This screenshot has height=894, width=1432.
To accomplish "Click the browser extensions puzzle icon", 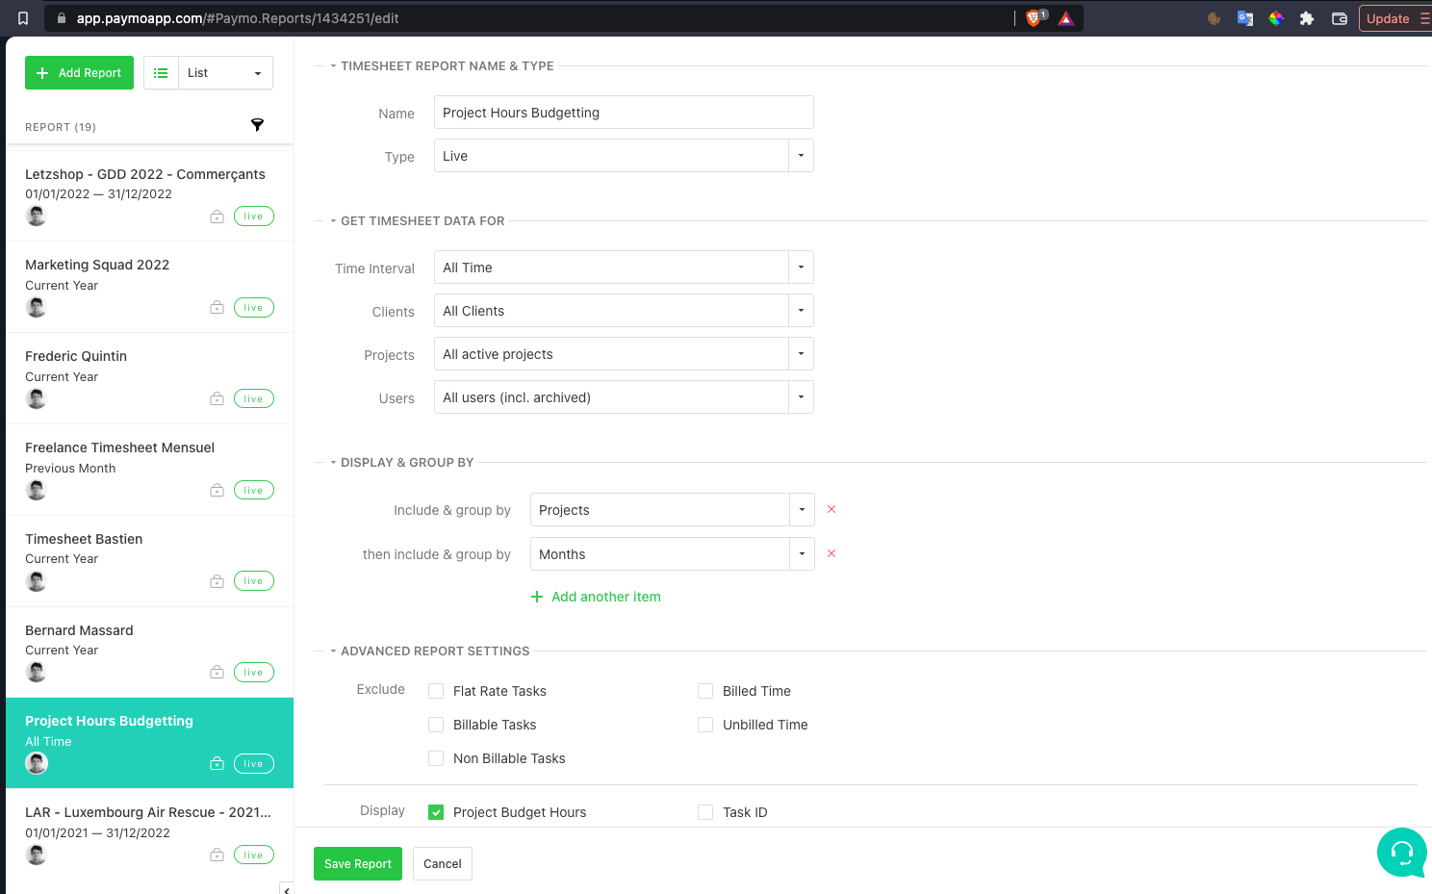I will pyautogui.click(x=1307, y=18).
